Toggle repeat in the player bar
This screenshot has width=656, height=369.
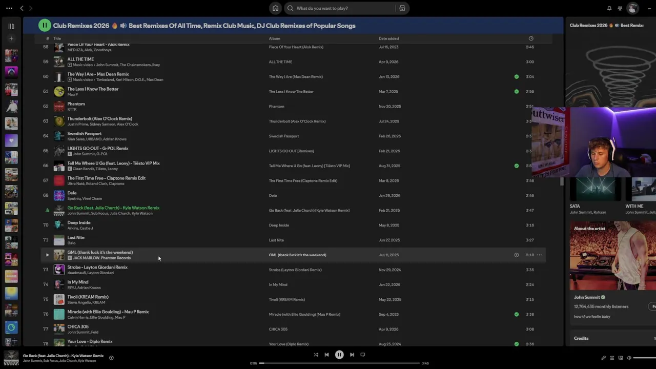point(363,355)
